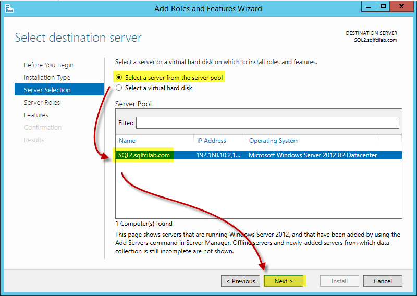
Task: Minimize the wizard window
Action: click(369, 7)
